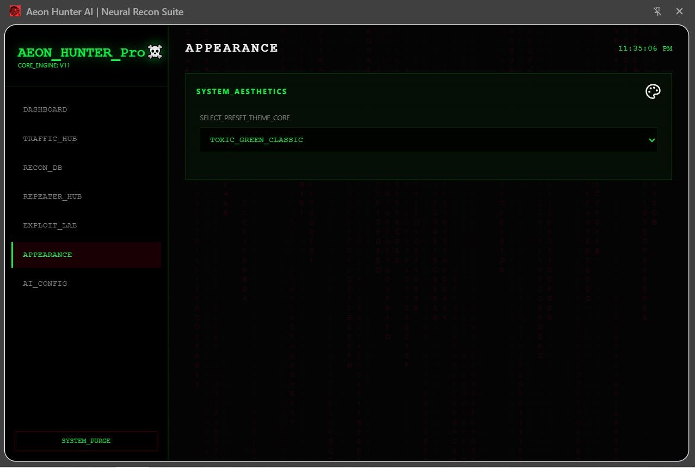Click the AEON_HUNTER_Pro logo text
This screenshot has width=695, height=468.
(x=82, y=52)
